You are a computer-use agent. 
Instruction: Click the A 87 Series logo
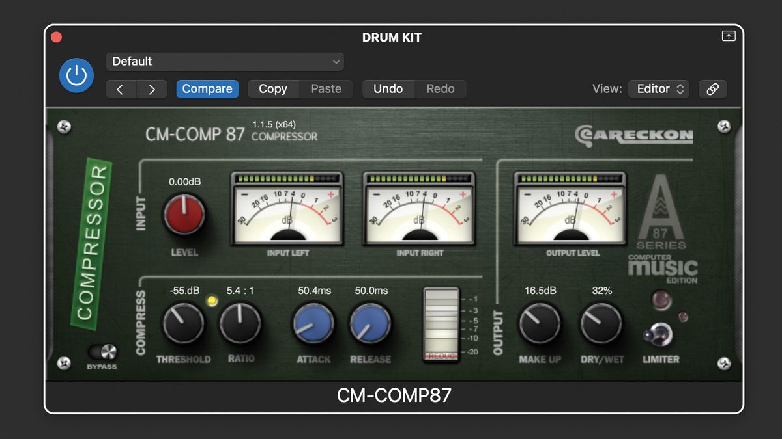coord(661,212)
